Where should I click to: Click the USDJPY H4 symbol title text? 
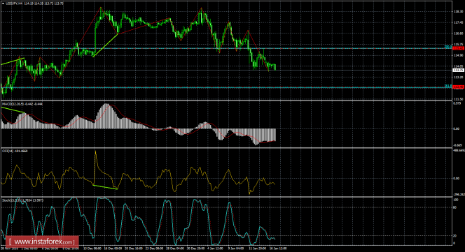point(13,3)
